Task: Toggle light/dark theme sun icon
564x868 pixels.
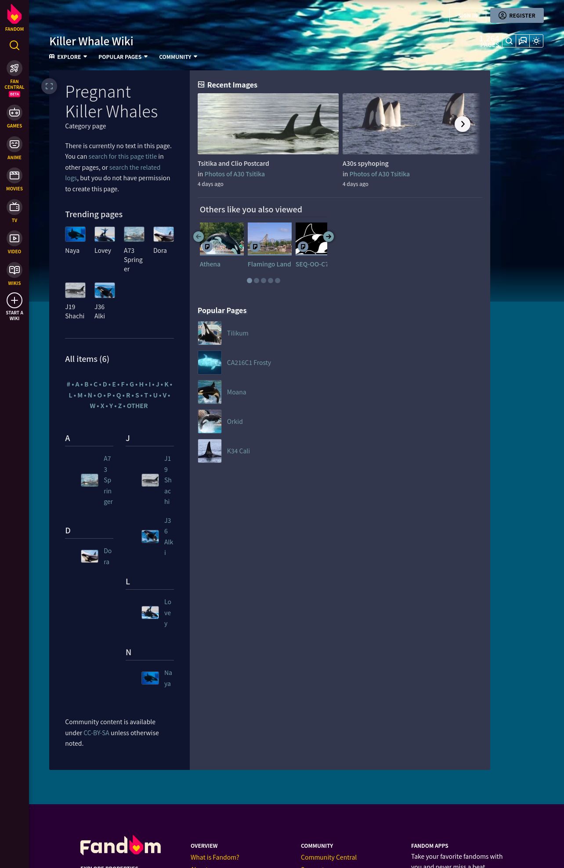Action: coord(536,41)
